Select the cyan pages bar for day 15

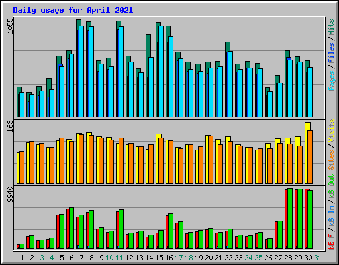coord(161,72)
